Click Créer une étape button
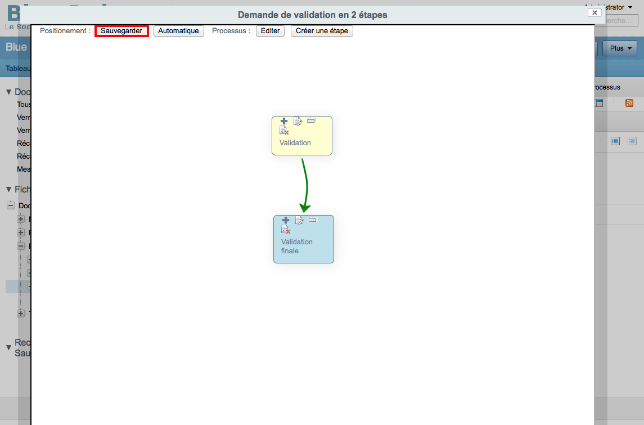644x425 pixels. pyautogui.click(x=322, y=31)
